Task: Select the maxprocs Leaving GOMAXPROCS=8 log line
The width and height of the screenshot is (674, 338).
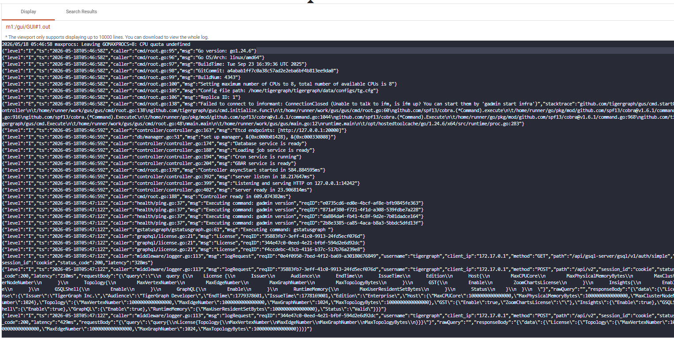Action: point(96,44)
